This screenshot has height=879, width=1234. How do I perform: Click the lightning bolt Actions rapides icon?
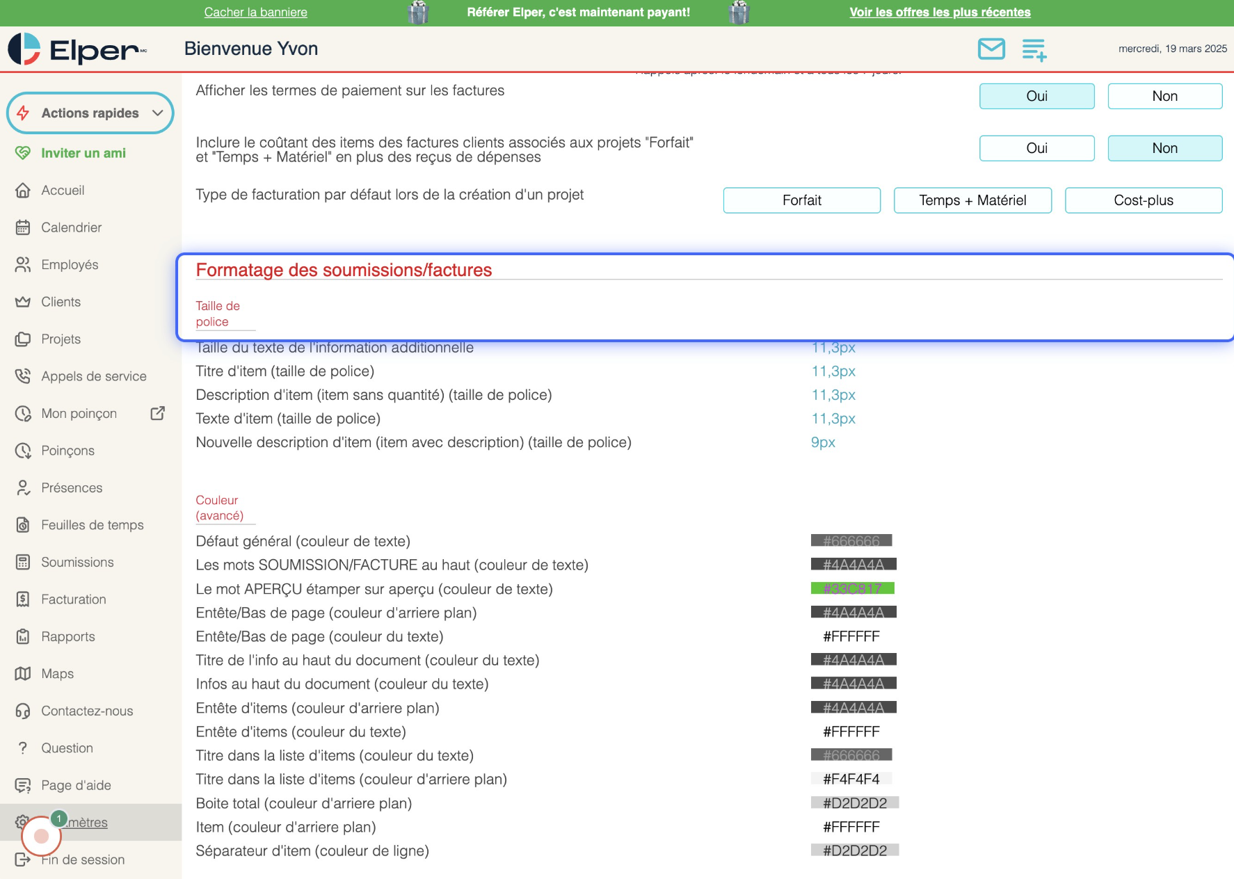tap(23, 113)
